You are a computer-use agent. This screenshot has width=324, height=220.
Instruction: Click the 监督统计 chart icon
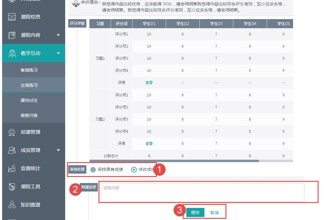(x=12, y=168)
